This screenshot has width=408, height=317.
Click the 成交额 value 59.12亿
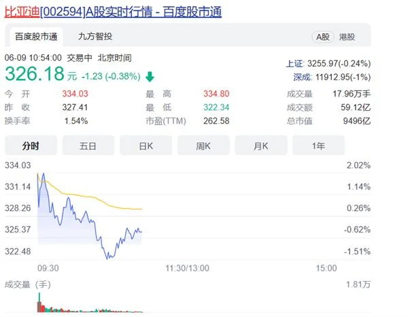(356, 107)
